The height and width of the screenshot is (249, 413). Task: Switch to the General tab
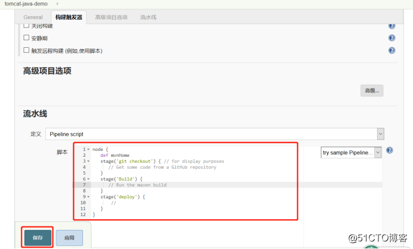[x=33, y=17]
